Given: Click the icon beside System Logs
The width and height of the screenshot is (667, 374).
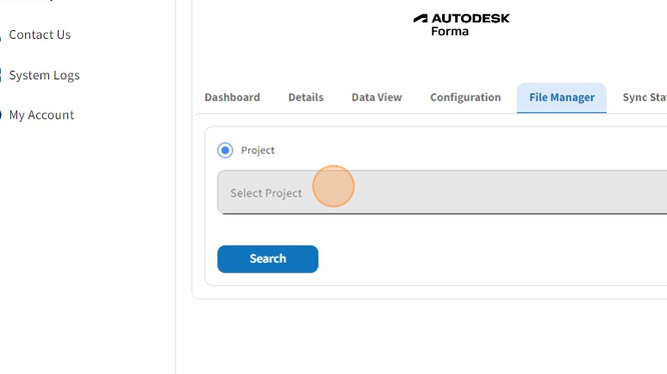Looking at the screenshot, I should tap(1, 76).
